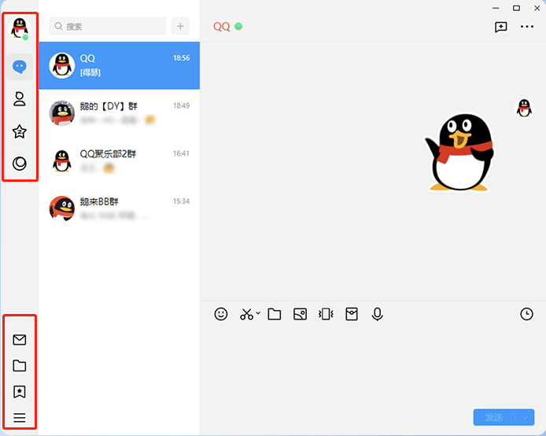Open the Favorites bookmark icon

click(20, 392)
